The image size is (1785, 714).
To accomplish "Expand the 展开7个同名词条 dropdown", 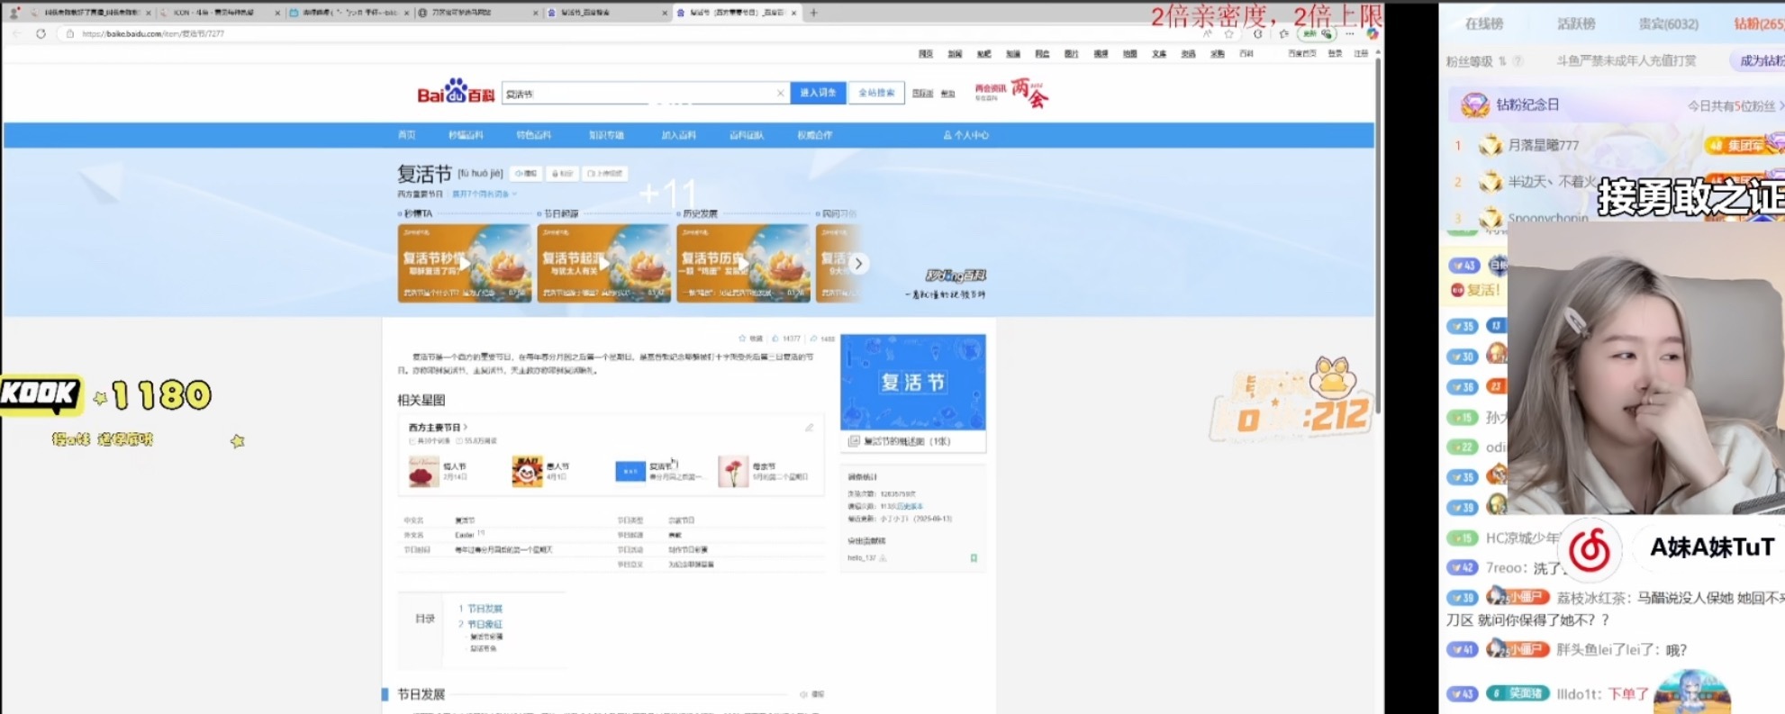I will 485,194.
